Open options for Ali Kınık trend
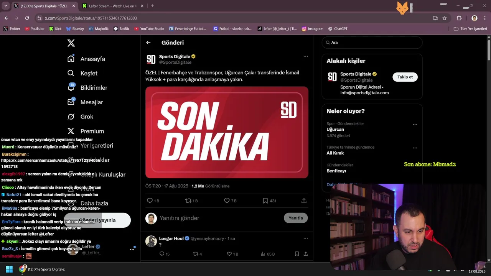The width and height of the screenshot is (491, 276). click(x=415, y=148)
